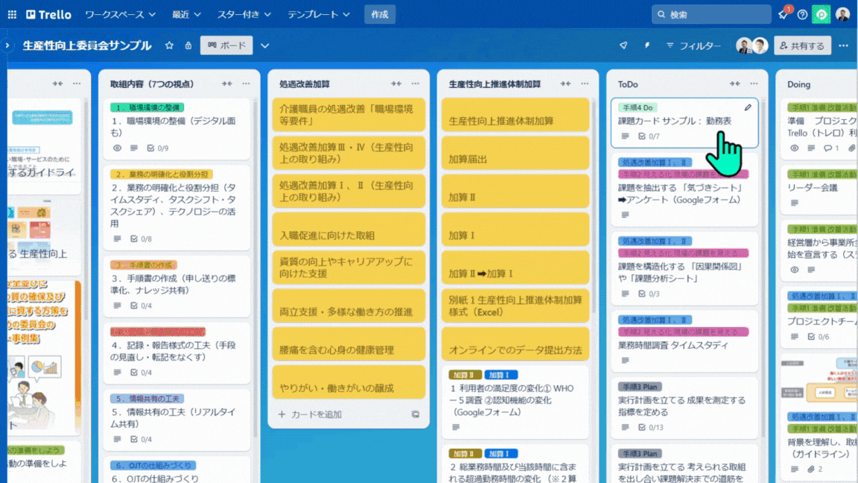Rename the board title 生産性向上委員会サンプル
The height and width of the screenshot is (483, 858).
coord(87,45)
